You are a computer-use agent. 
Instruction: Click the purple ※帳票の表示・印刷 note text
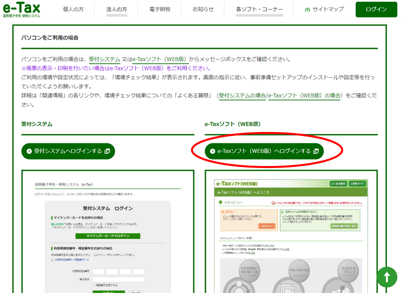(117, 68)
